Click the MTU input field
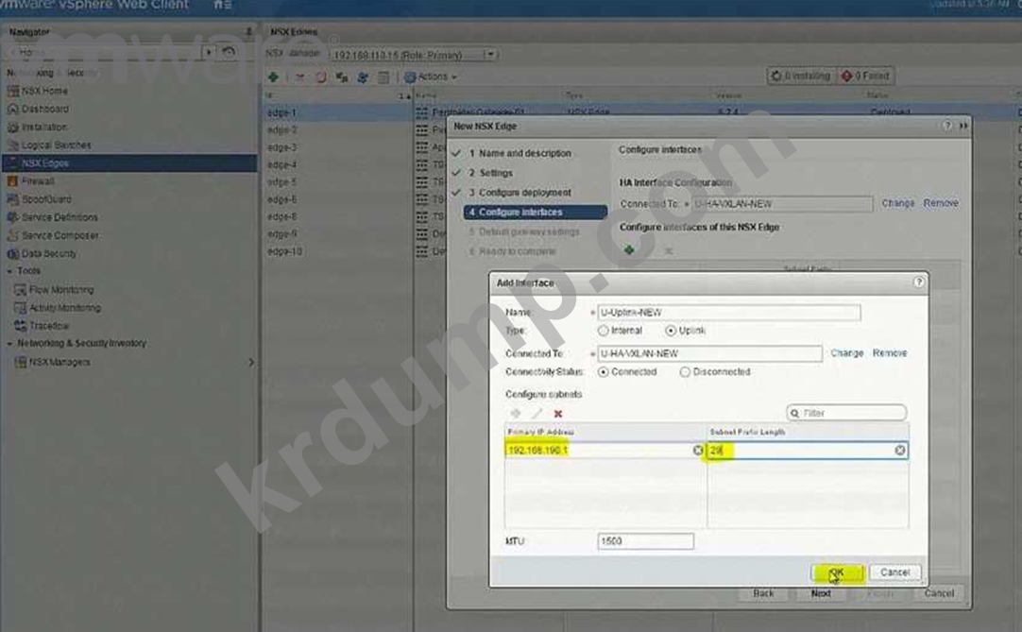Viewport: 1022px width, 632px height. pos(645,541)
